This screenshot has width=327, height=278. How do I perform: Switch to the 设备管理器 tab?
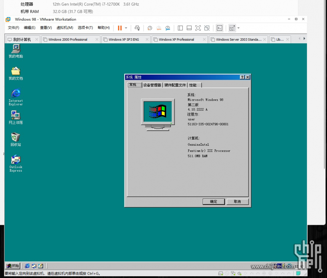[x=152, y=85]
